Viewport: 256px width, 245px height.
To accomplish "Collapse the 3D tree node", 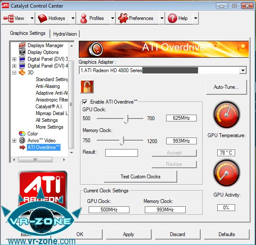I will coord(14,73).
